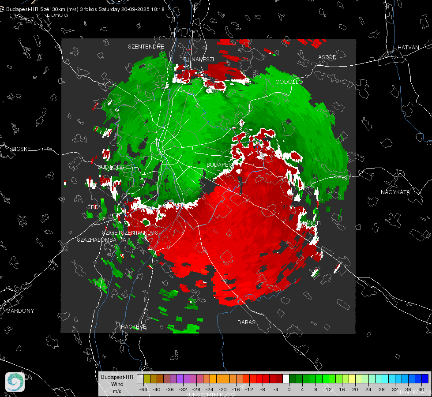Click the white zero-velocity legend swatch

pos(286,378)
